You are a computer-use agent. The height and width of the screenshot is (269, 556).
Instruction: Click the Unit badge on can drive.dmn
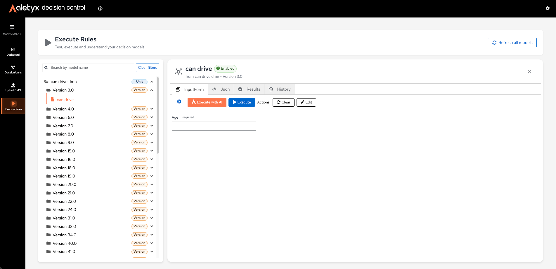click(x=139, y=82)
